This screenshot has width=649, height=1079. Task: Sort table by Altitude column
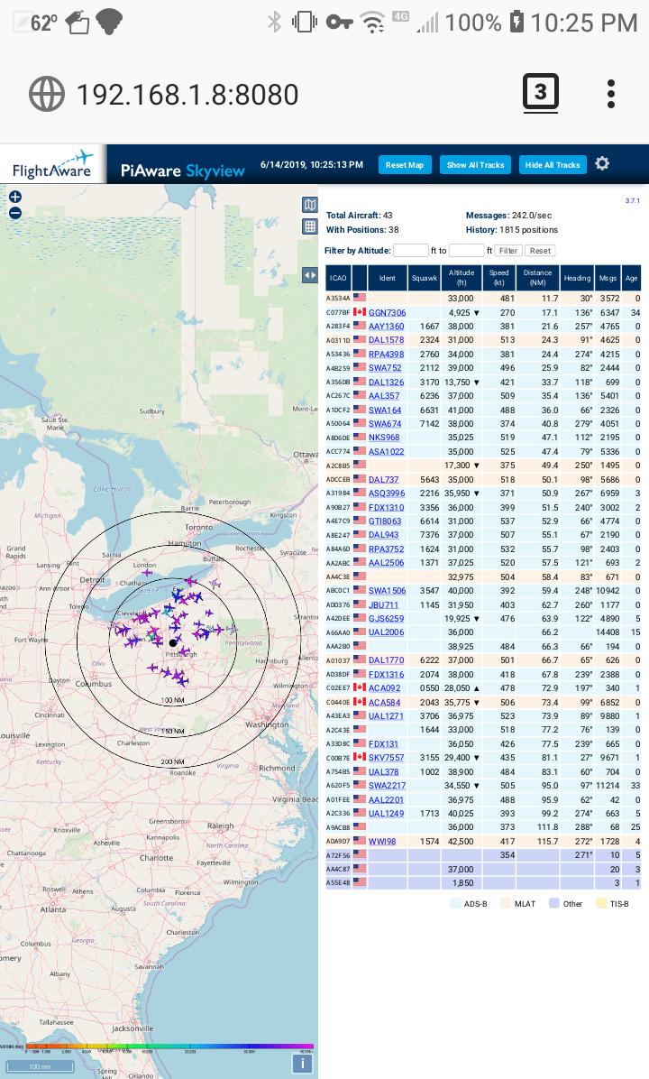coord(462,277)
